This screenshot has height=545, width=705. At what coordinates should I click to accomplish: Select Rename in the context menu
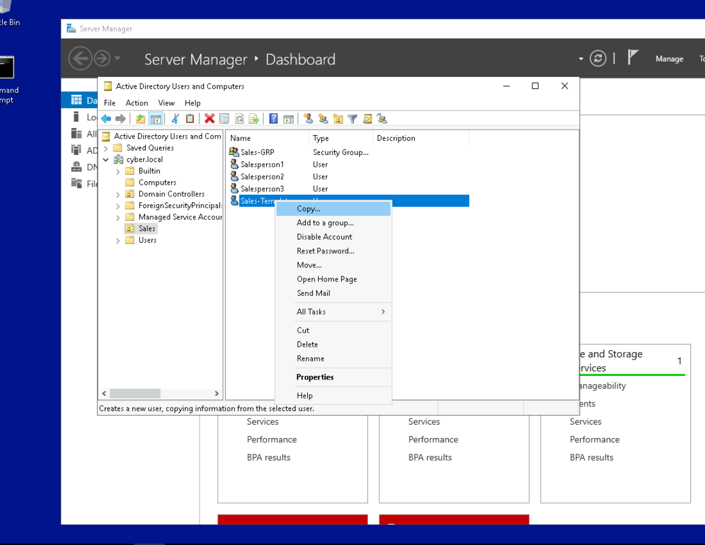[x=333, y=358]
